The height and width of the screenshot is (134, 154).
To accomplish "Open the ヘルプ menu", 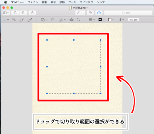I will [101, 2].
